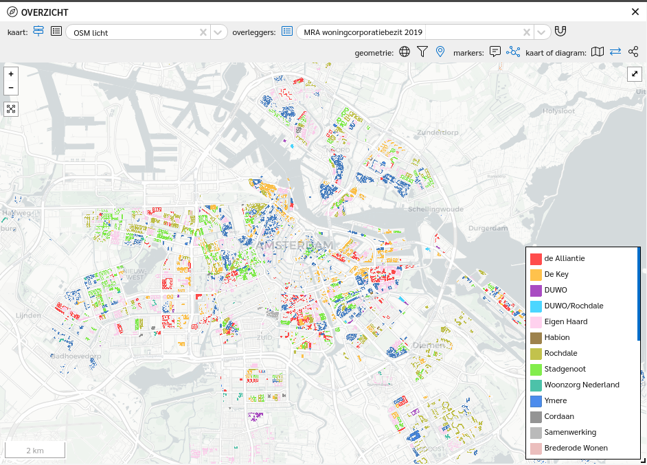Select the diagram graph nodes icon
Screen dimensions: 647x465
click(633, 52)
